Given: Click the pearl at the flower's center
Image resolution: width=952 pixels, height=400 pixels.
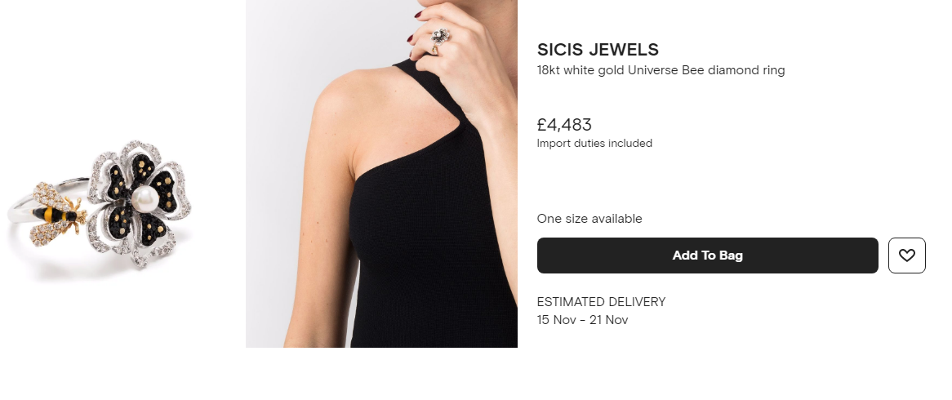Looking at the screenshot, I should [145, 198].
